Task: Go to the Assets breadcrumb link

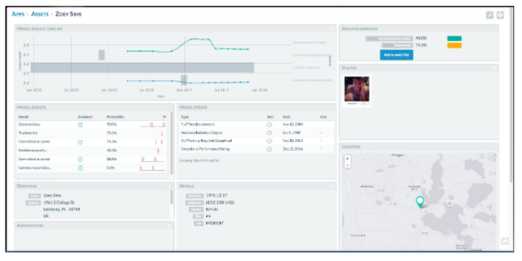Action: pyautogui.click(x=40, y=14)
